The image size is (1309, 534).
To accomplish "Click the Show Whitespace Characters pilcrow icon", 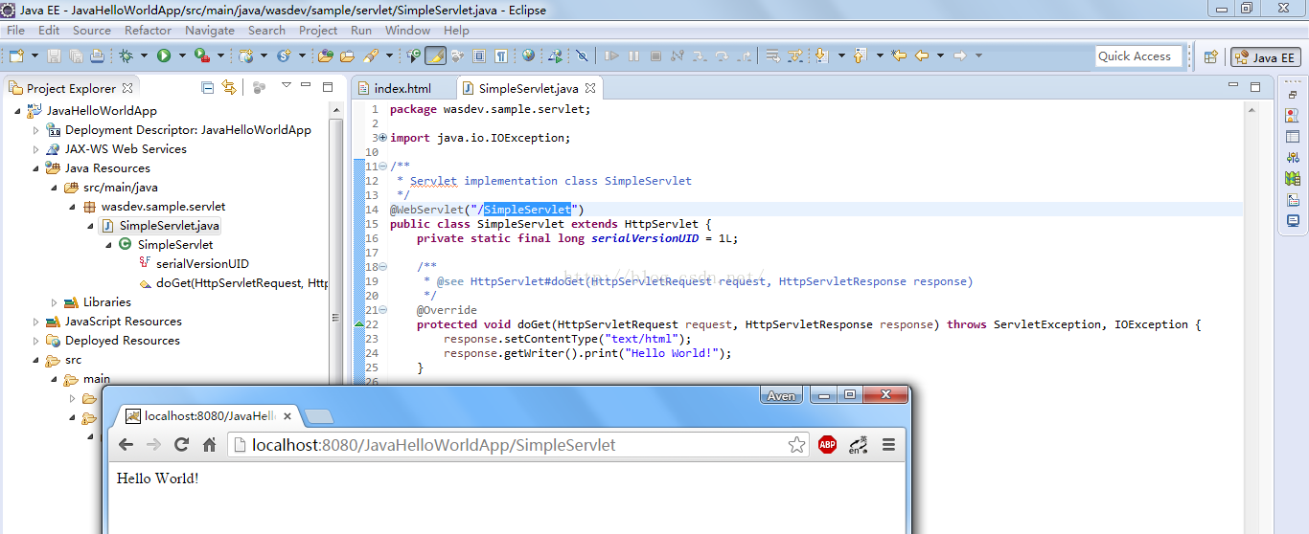I will click(x=501, y=56).
